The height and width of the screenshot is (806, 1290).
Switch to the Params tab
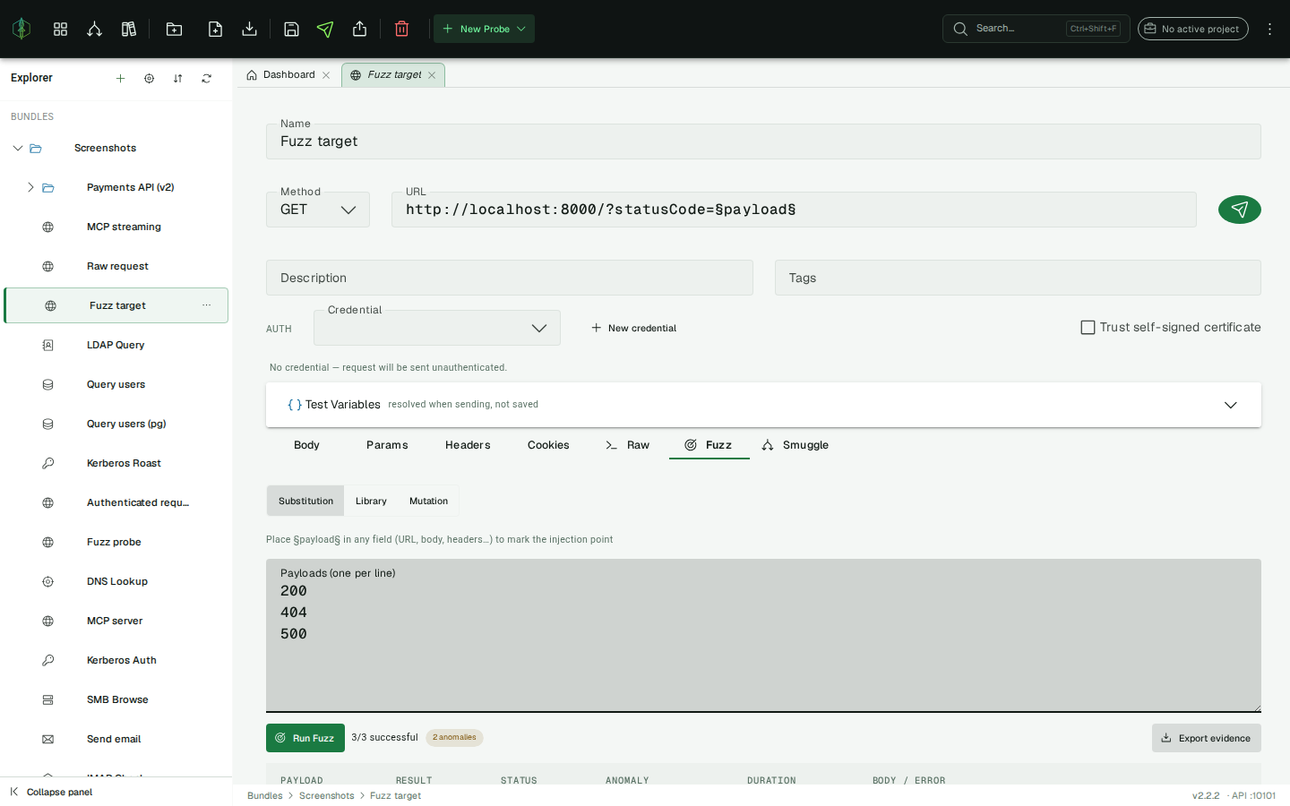click(387, 445)
